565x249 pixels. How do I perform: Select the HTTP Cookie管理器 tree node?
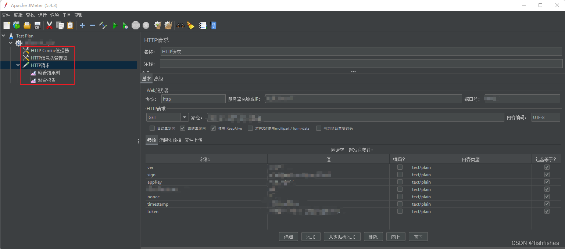pyautogui.click(x=50, y=51)
